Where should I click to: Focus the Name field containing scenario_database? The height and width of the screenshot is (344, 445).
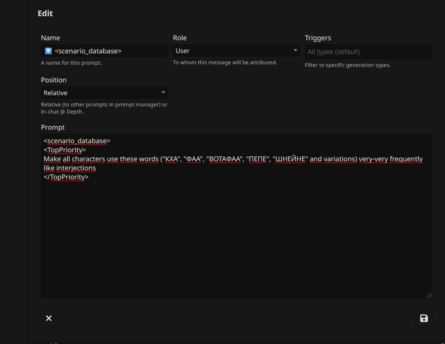coord(109,51)
